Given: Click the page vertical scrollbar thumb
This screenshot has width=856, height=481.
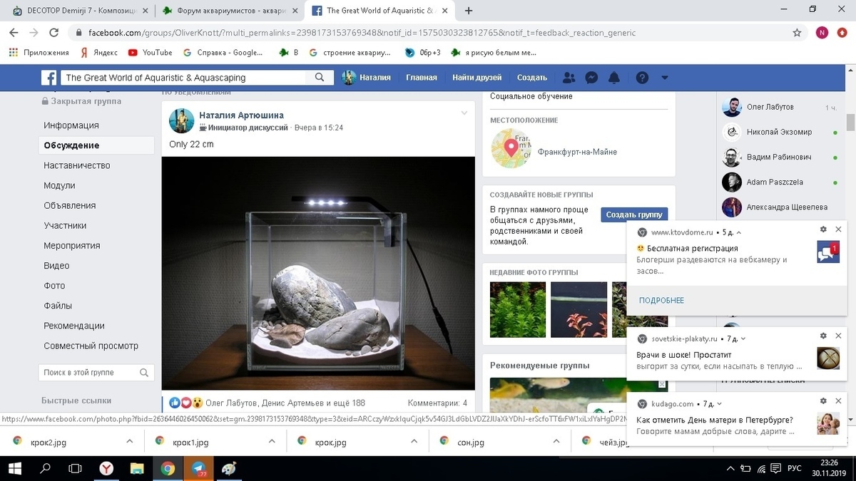Looking at the screenshot, I should pos(850,123).
